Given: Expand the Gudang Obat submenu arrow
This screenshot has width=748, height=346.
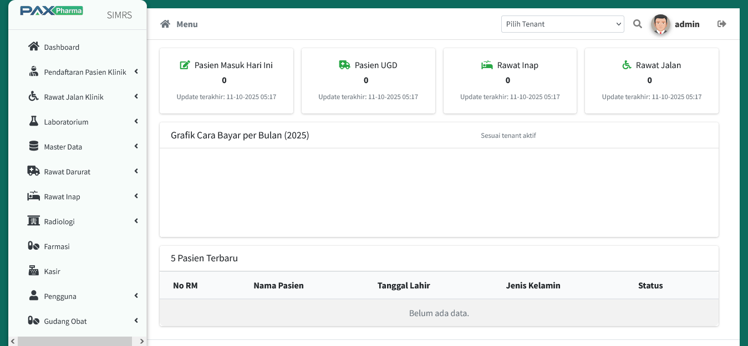Looking at the screenshot, I should click(136, 321).
